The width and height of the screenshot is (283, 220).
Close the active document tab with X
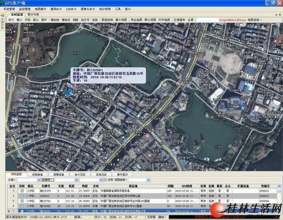click(280, 15)
